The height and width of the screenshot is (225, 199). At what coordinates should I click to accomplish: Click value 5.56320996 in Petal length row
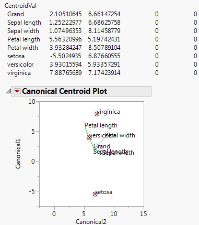click(65, 39)
